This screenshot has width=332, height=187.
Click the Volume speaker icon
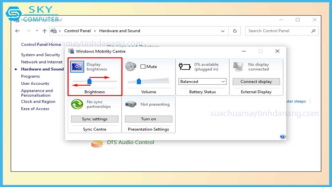(131, 66)
